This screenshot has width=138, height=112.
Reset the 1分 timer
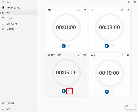coord(69,46)
